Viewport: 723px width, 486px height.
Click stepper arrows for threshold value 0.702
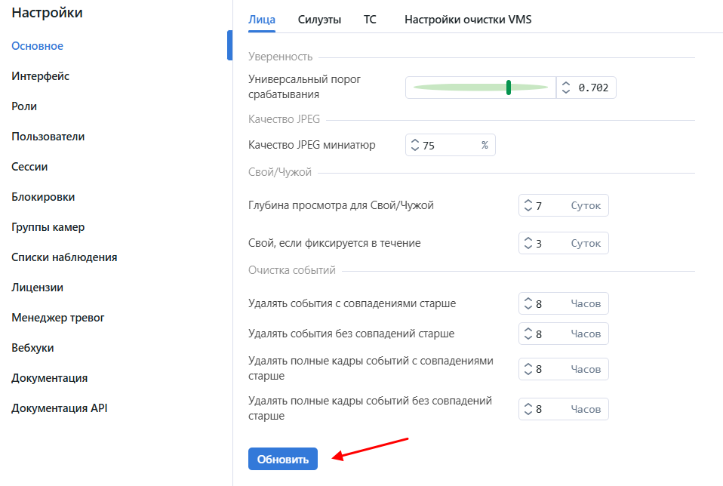pos(567,88)
